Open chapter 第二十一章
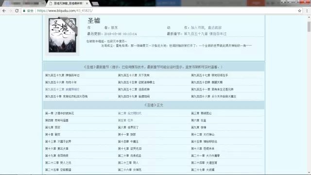311x175 pixels. tap(205, 156)
